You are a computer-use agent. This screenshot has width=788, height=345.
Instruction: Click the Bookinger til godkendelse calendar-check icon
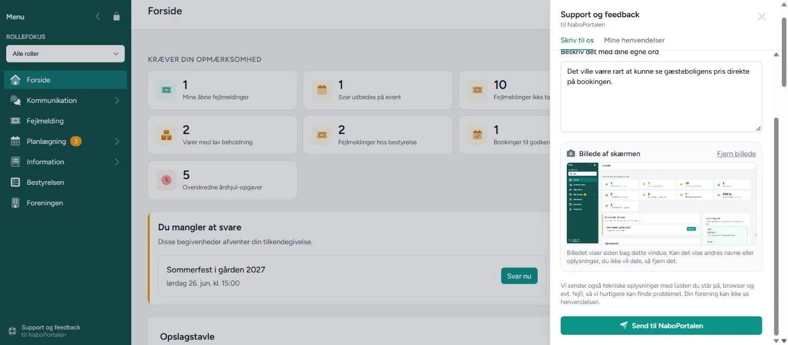point(477,135)
